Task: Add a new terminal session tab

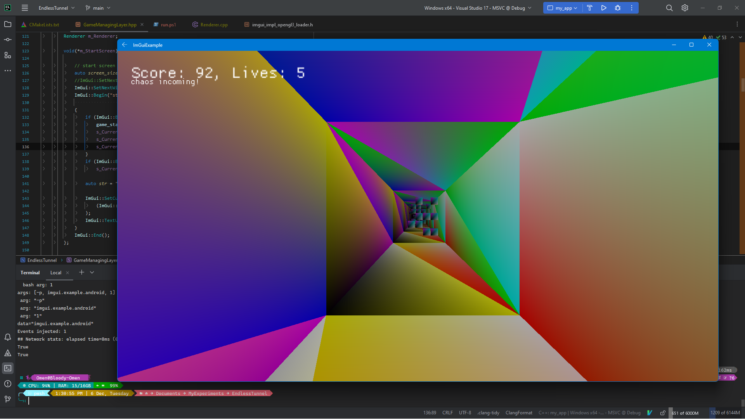Action: point(81,272)
